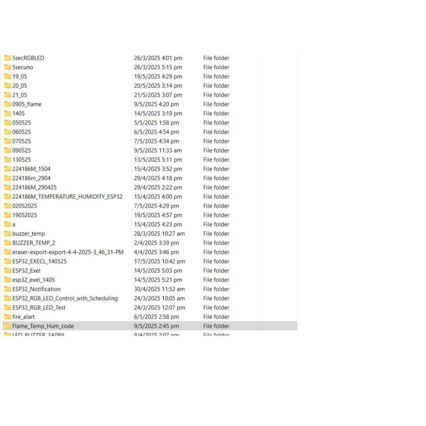The width and height of the screenshot is (426, 426).
Task: Click the ESP32_Notification folder name
Action: pyautogui.click(x=36, y=289)
